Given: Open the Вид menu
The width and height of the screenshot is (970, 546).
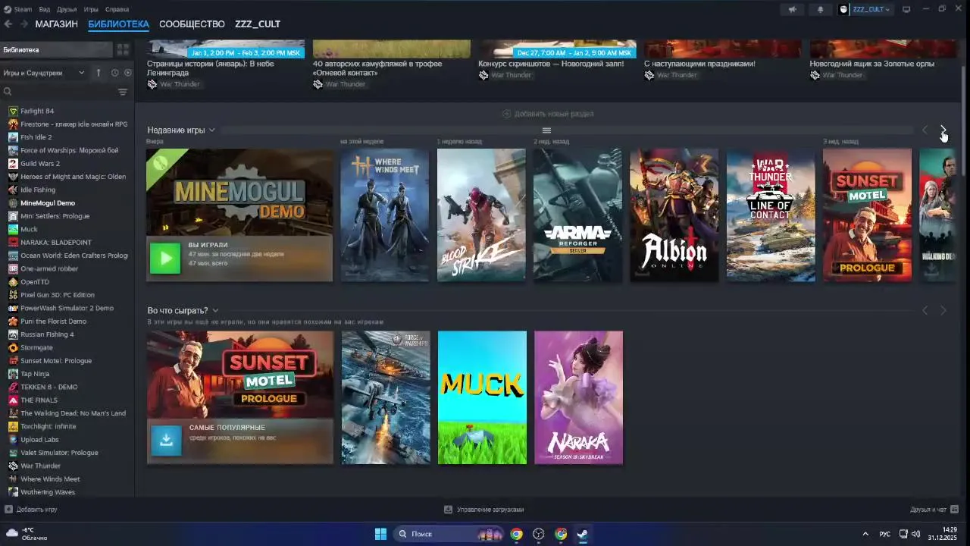Looking at the screenshot, I should pyautogui.click(x=45, y=9).
